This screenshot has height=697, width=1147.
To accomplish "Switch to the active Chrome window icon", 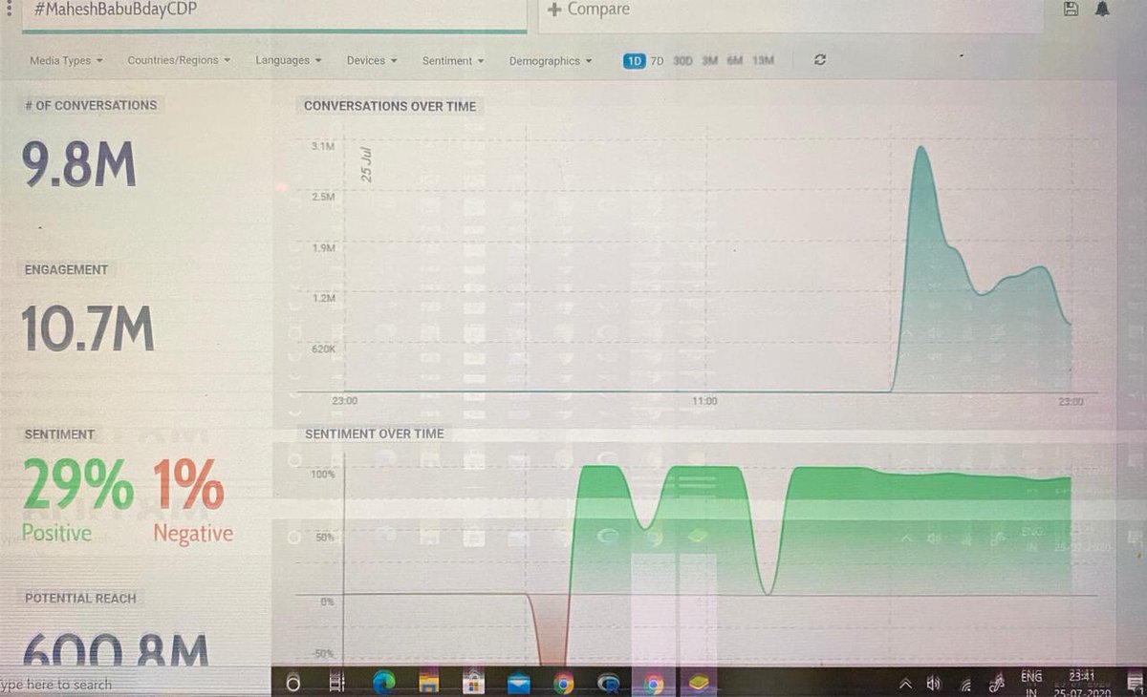I will (654, 684).
